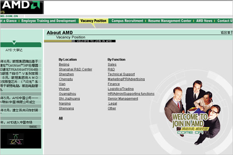Open Shanghai R&D Center vacancies
Screen dimensions: 233x155
[75, 69]
